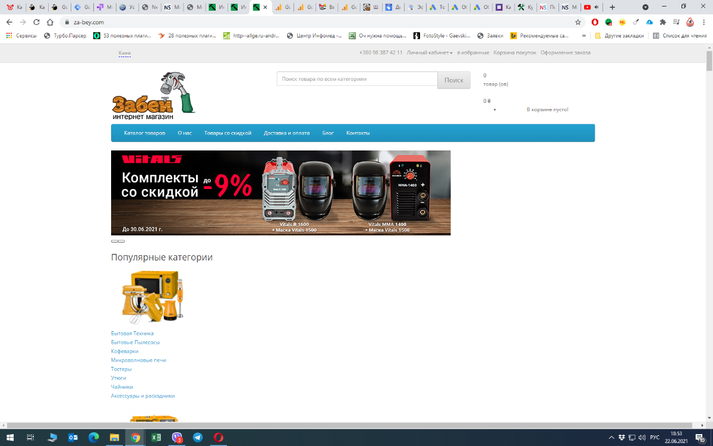Open the Chrome three-dot menu
This screenshot has height=446, width=713.
pyautogui.click(x=704, y=22)
